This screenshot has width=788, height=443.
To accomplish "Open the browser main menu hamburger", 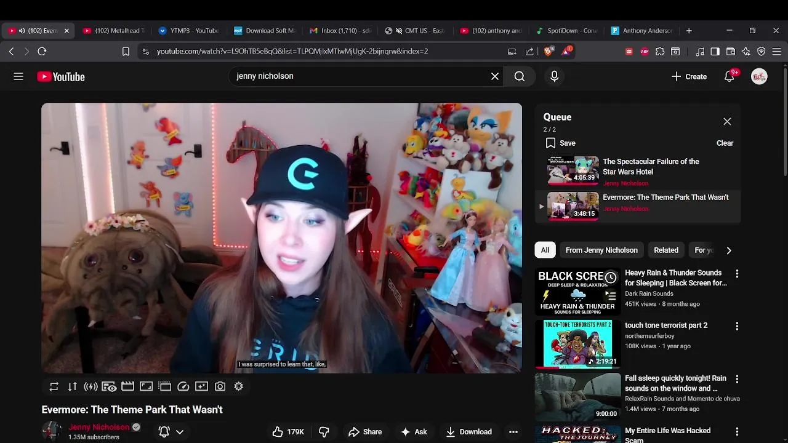I will coord(776,52).
